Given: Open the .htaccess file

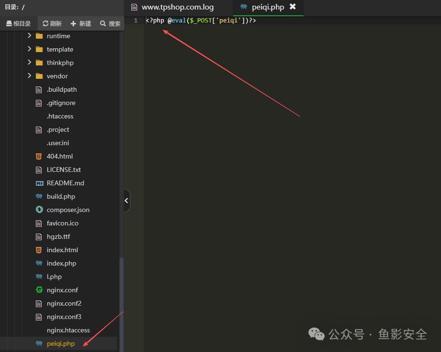Looking at the screenshot, I should coord(60,117).
